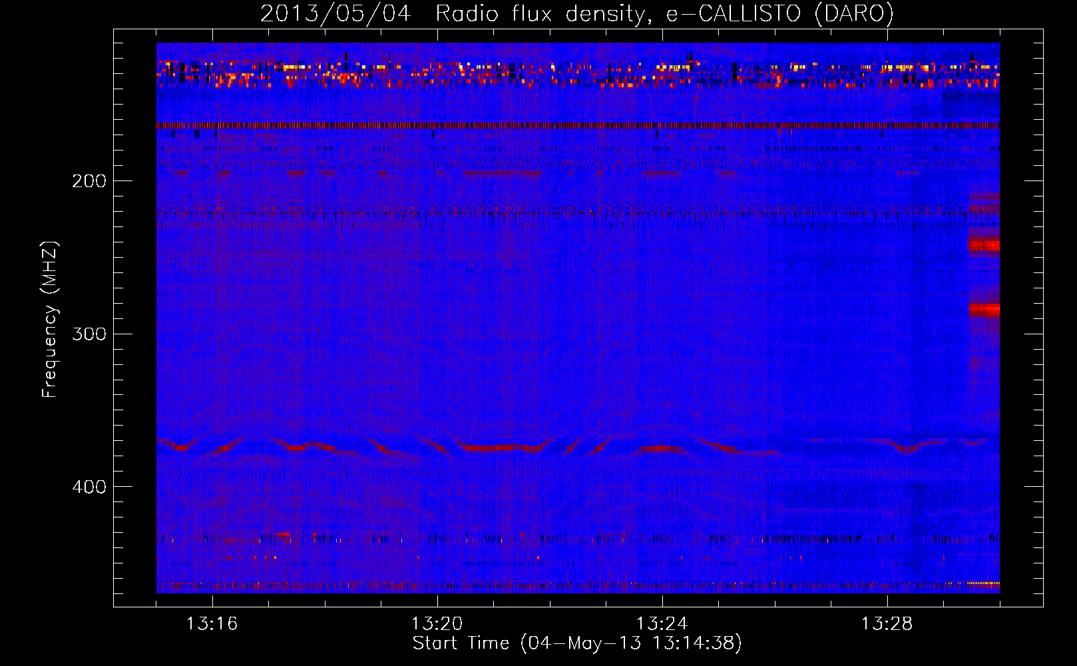Click the 300 frequency tick label
Viewport: 1077px width, 666px height.
tap(89, 334)
